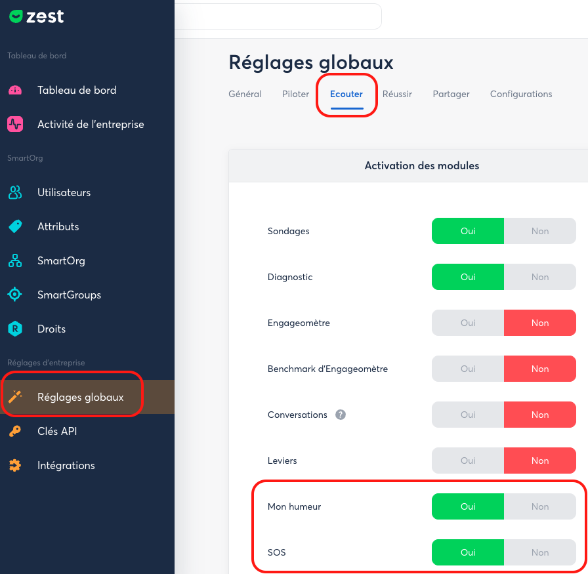This screenshot has height=574, width=588.
Task: Click the Attributs tag icon
Action: 15,227
